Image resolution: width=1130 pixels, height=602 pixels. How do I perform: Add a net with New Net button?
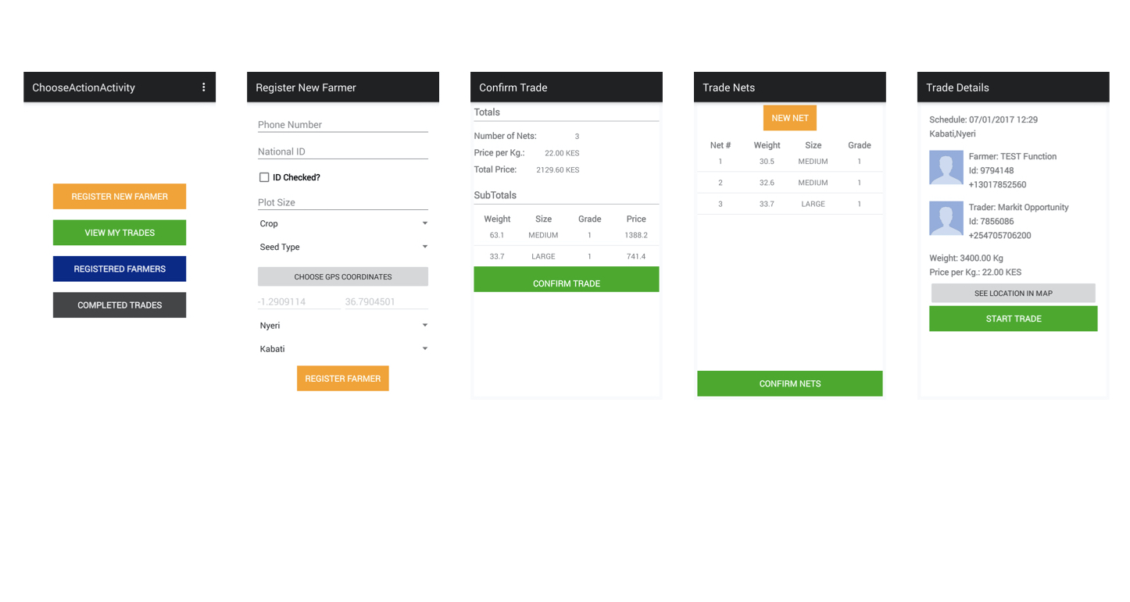[789, 118]
